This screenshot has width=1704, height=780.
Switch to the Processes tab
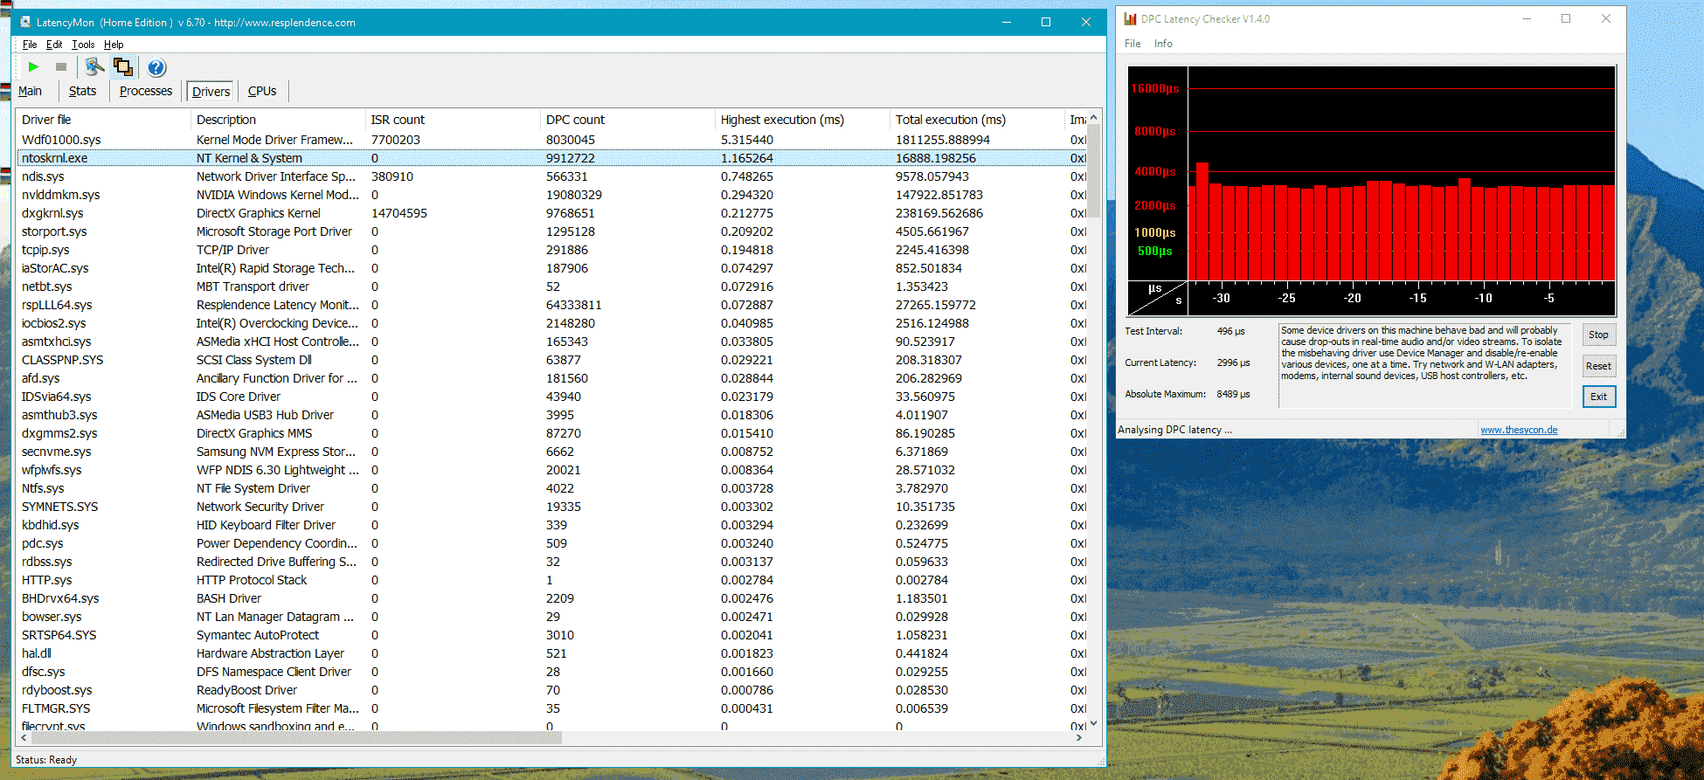146,91
